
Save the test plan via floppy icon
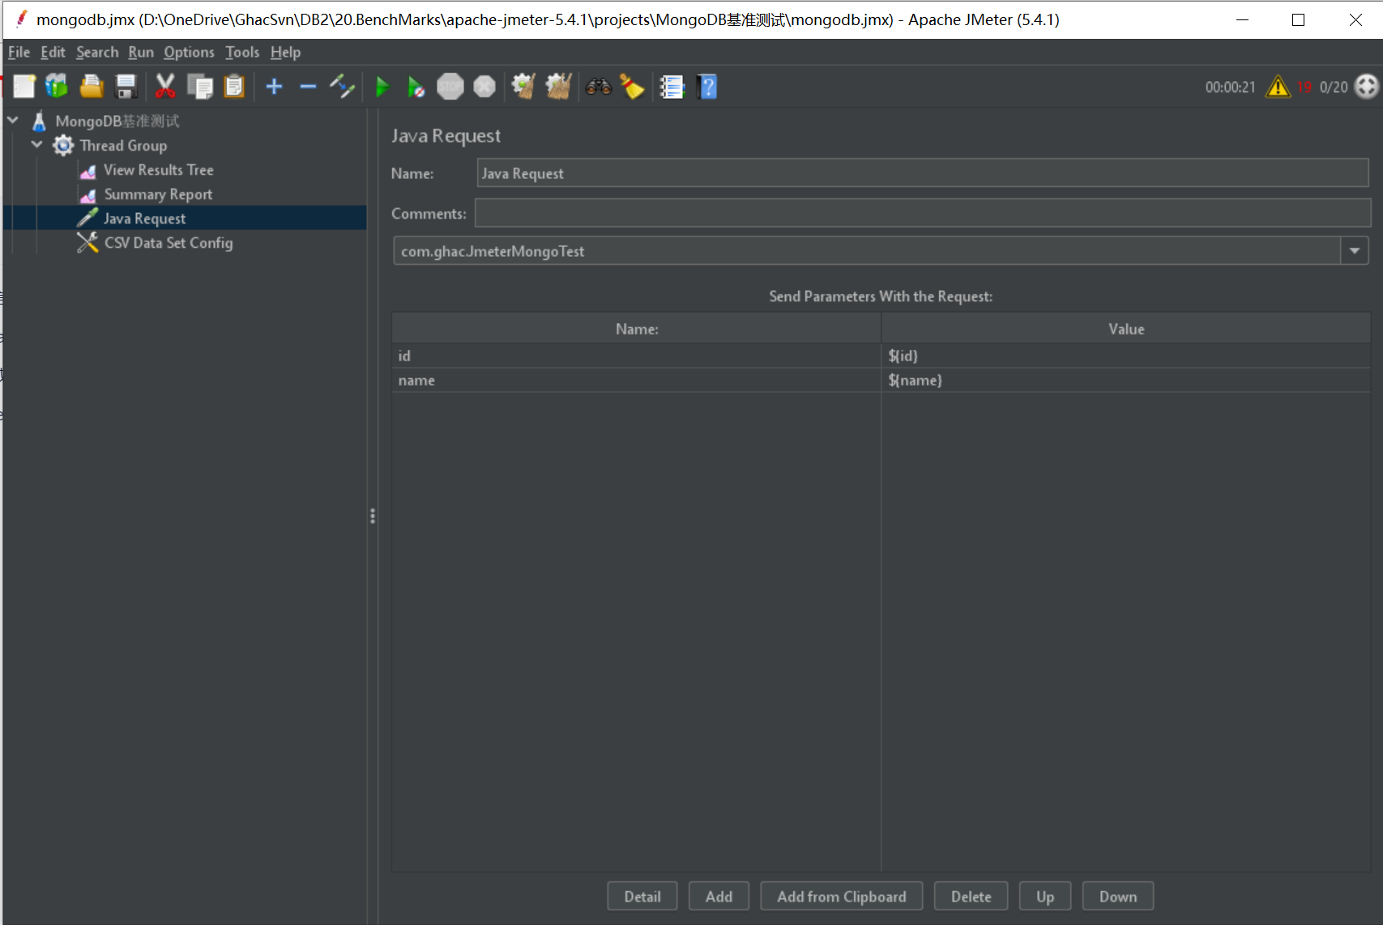click(126, 86)
